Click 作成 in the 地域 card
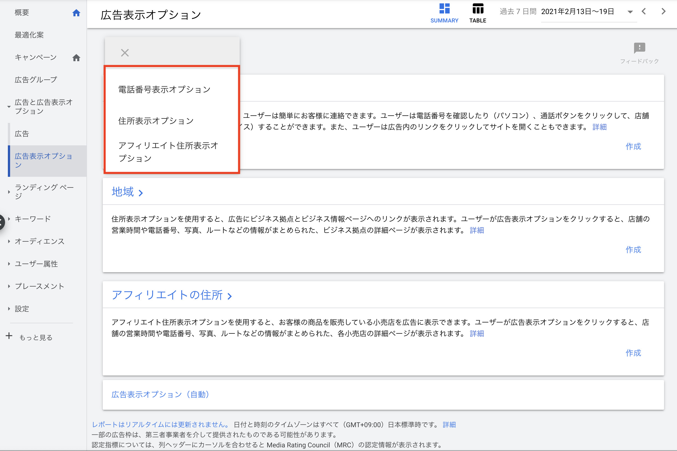 click(x=633, y=249)
